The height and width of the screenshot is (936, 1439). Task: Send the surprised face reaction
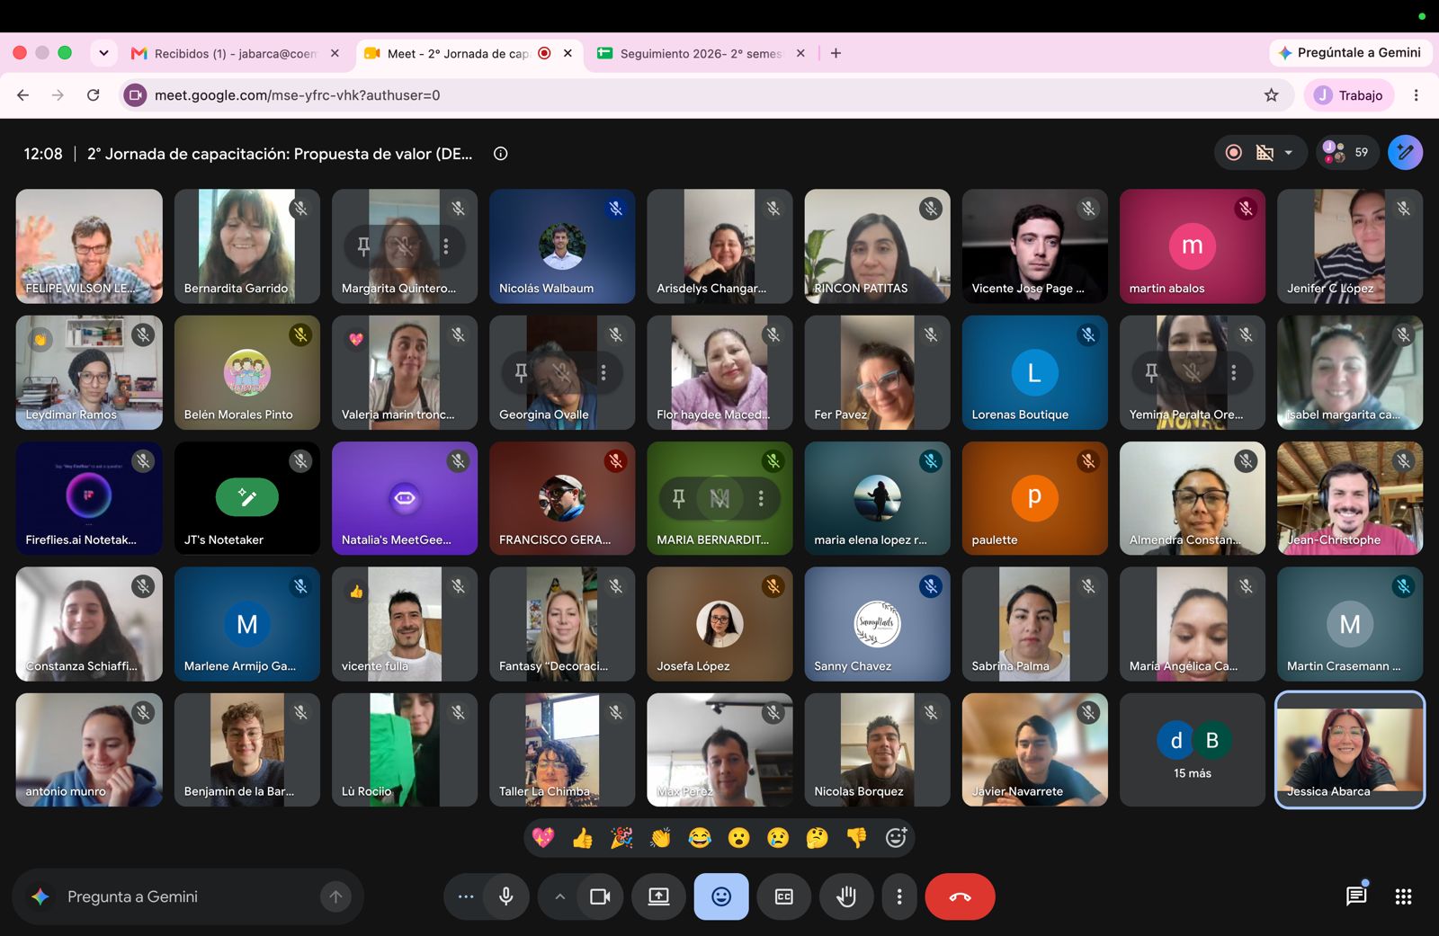point(739,838)
